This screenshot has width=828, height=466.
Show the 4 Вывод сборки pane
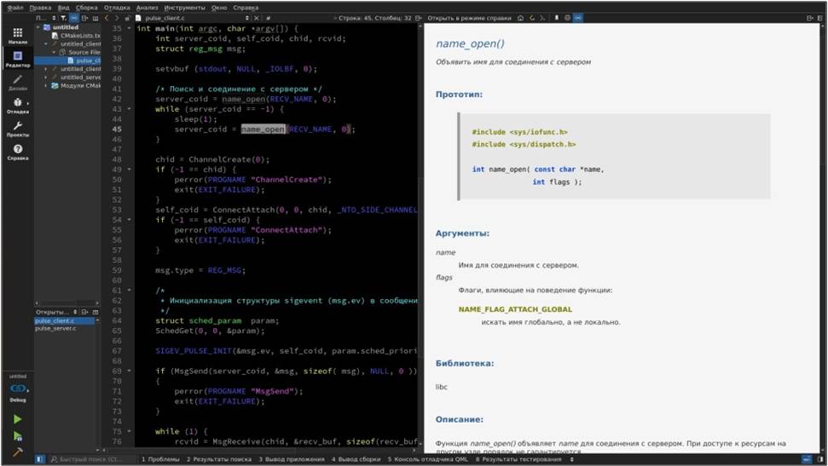pyautogui.click(x=356, y=459)
